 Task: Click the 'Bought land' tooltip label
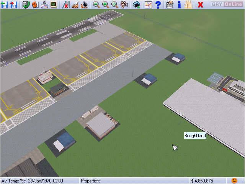[x=195, y=135]
